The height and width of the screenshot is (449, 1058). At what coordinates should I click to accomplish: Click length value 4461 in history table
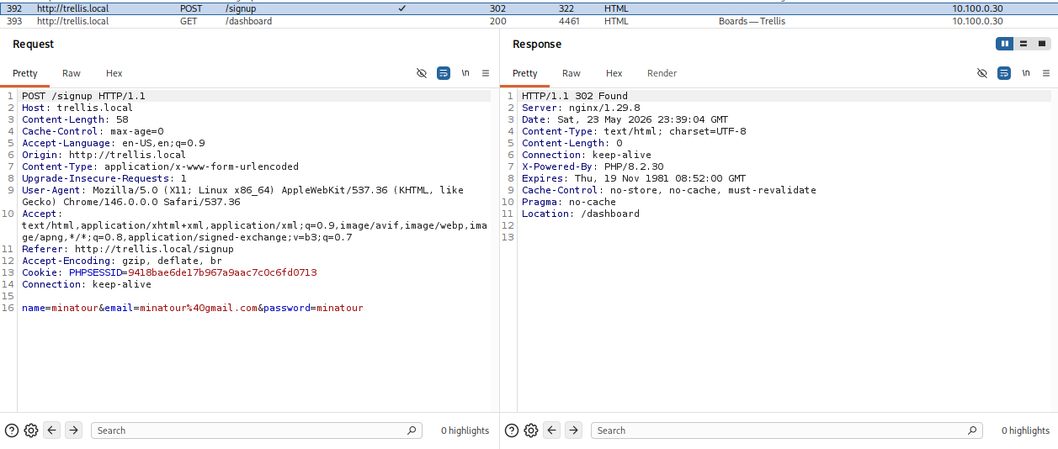coord(569,21)
